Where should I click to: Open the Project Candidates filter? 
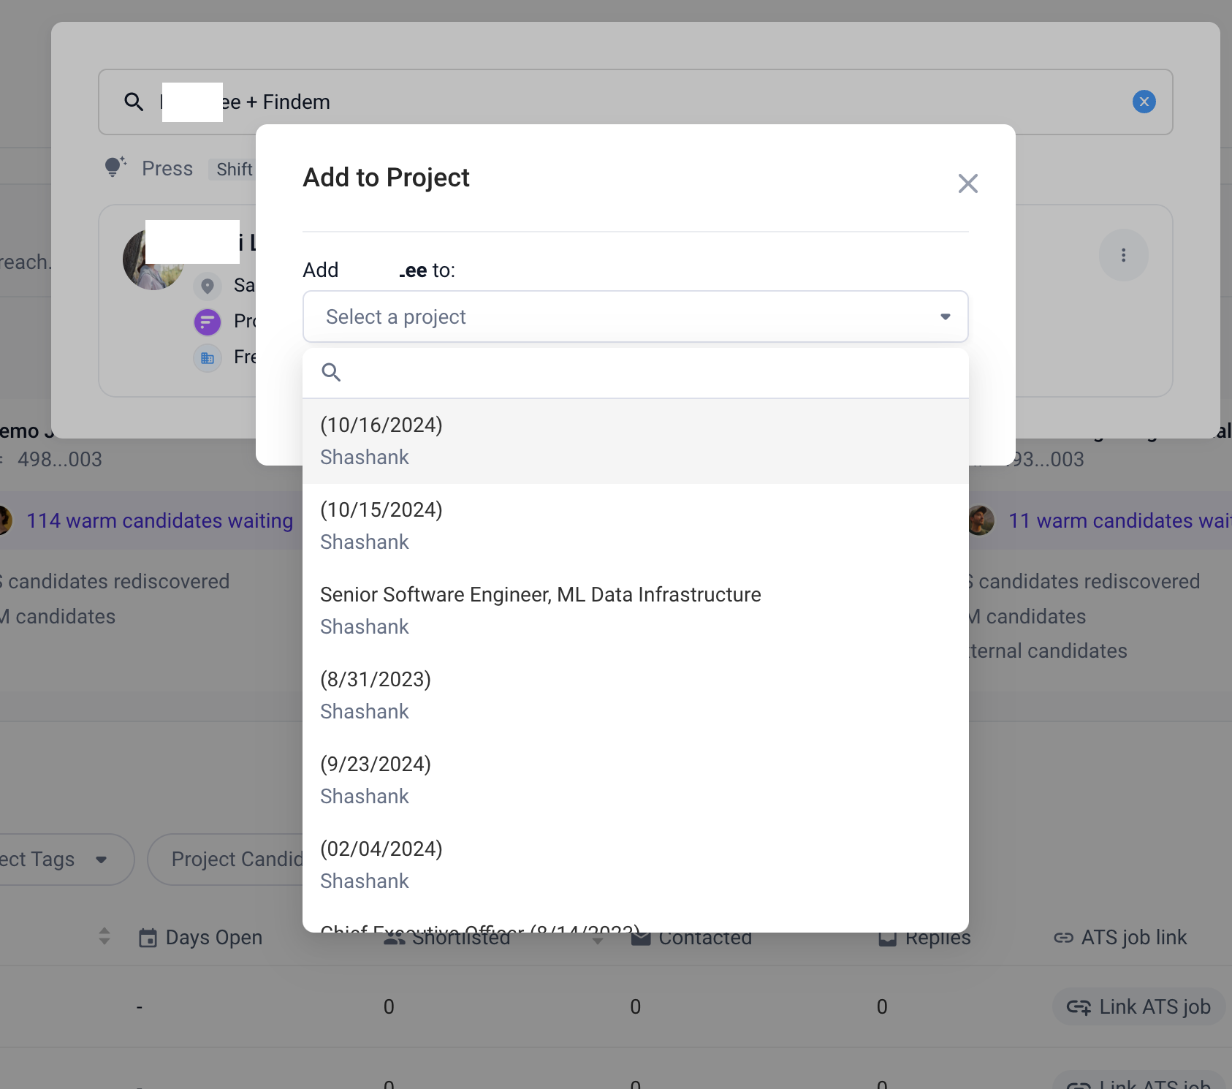pyautogui.click(x=227, y=860)
